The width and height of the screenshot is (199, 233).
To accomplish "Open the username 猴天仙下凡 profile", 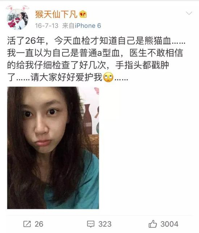I will click(x=56, y=14).
